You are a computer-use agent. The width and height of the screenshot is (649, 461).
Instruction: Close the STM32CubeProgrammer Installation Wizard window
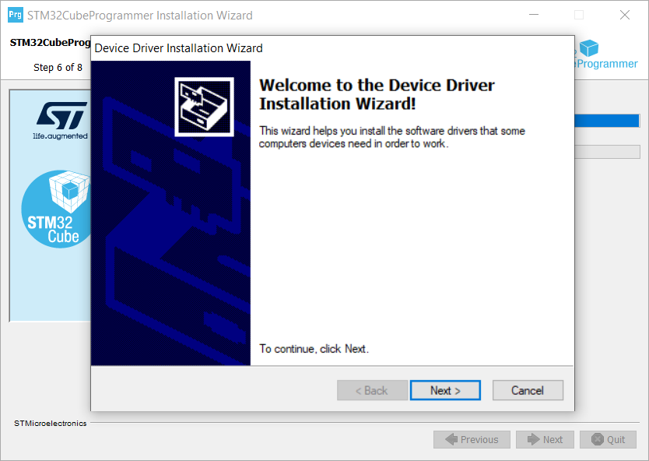(625, 15)
